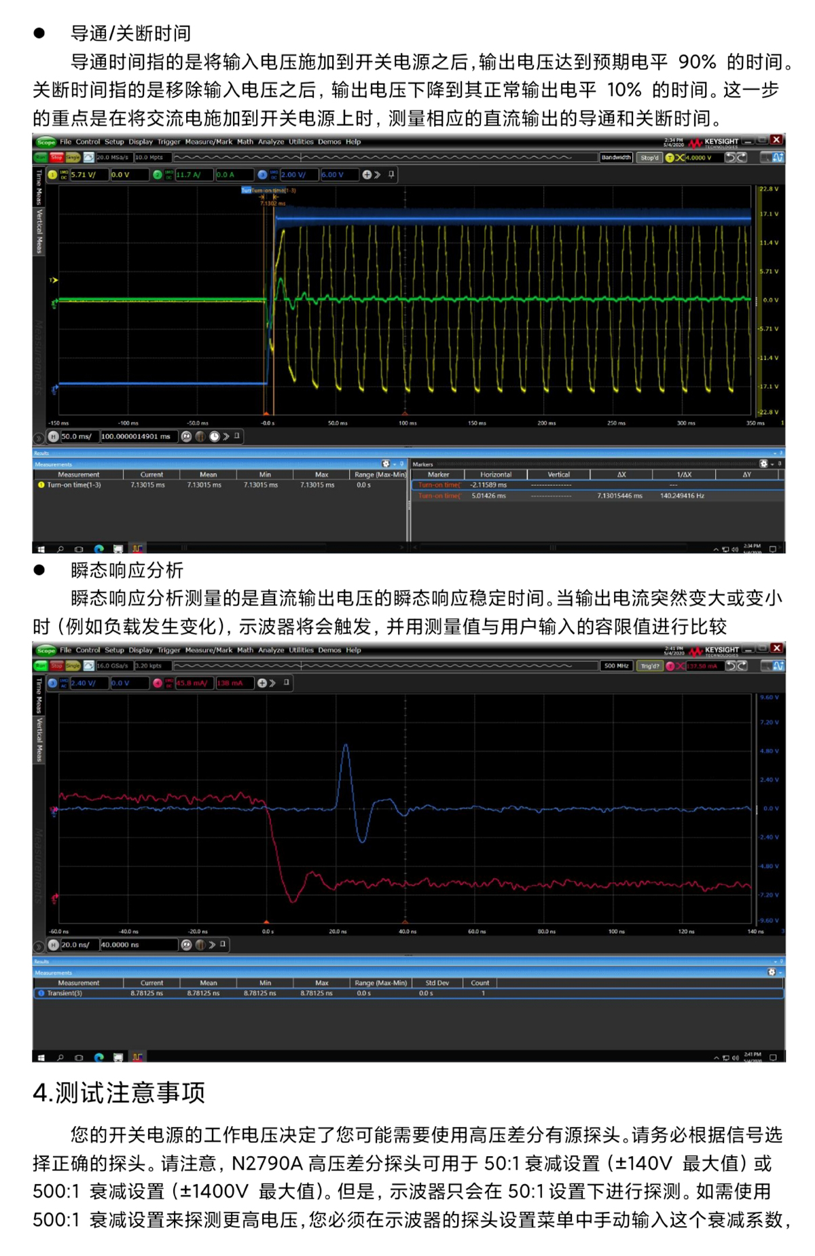This screenshot has height=1256, width=815.
Task: Open Measurements panel settings gear in top scope
Action: (386, 464)
